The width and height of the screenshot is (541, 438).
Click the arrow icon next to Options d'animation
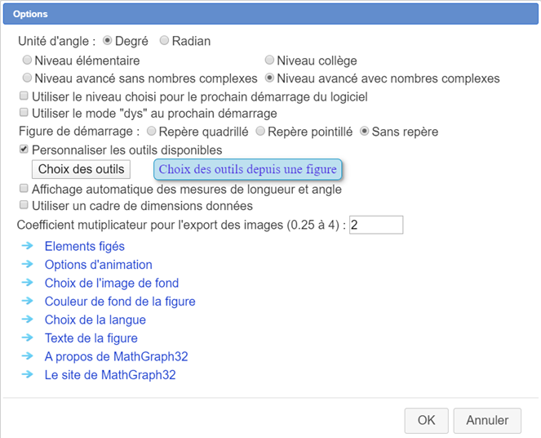click(x=27, y=264)
